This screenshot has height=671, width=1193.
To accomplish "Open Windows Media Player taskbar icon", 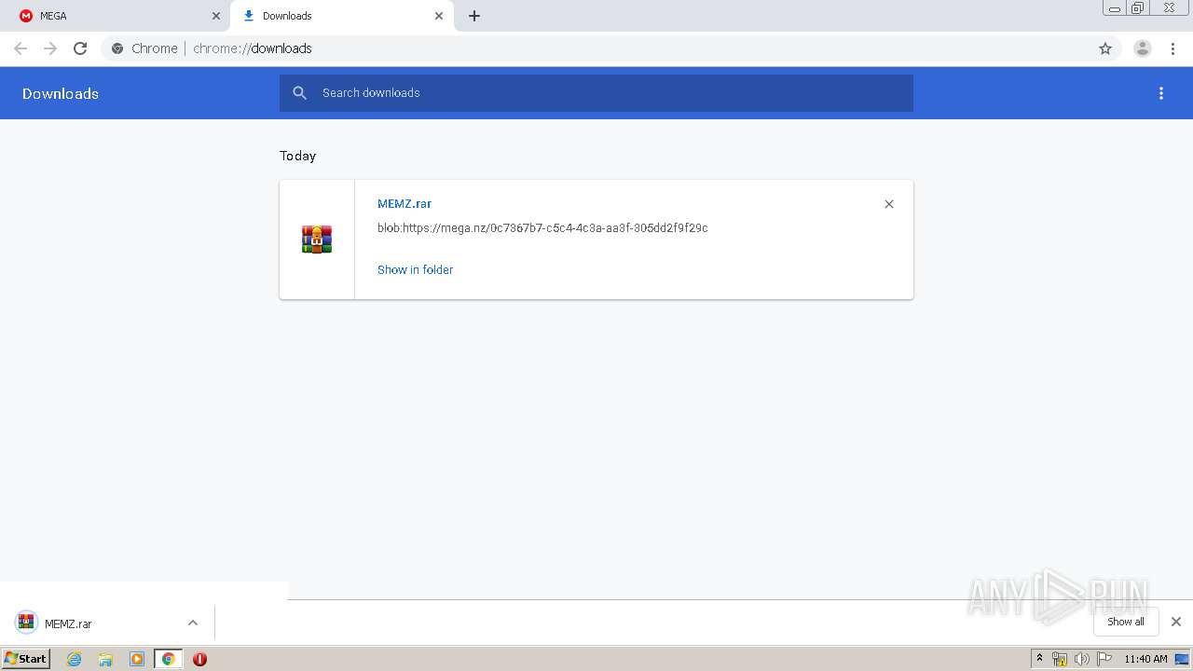I will [x=137, y=659].
